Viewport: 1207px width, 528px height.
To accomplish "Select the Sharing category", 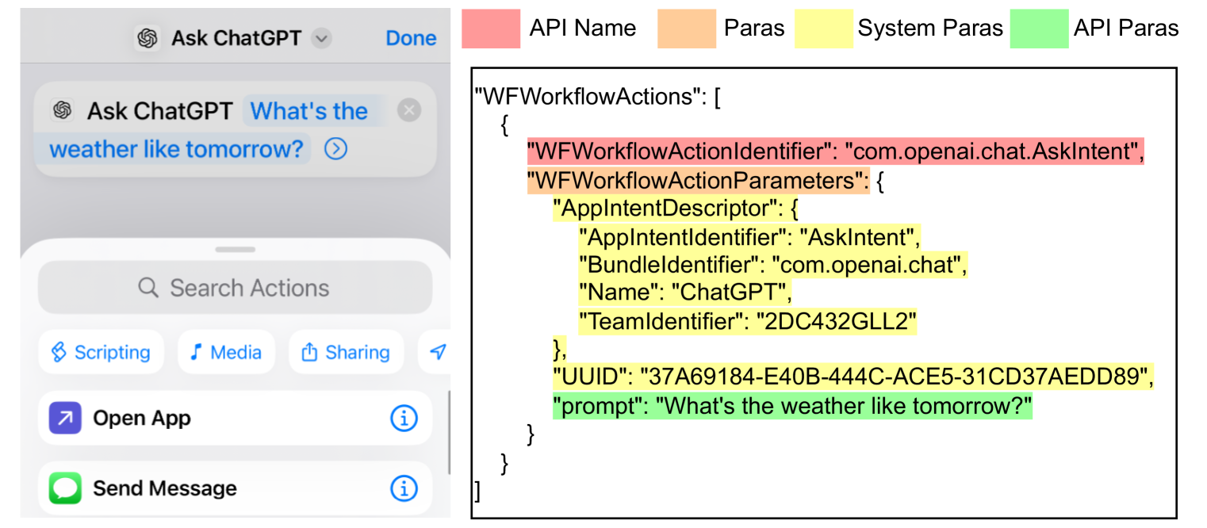I will tap(346, 352).
